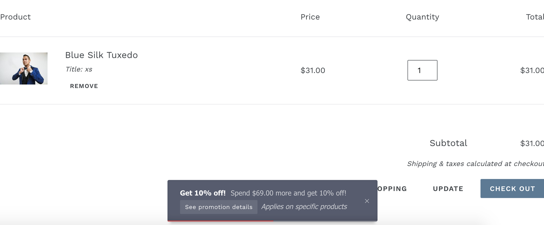This screenshot has height=225, width=544.
Task: Click the 'Get 10% off!' bold heading
Action: click(203, 193)
